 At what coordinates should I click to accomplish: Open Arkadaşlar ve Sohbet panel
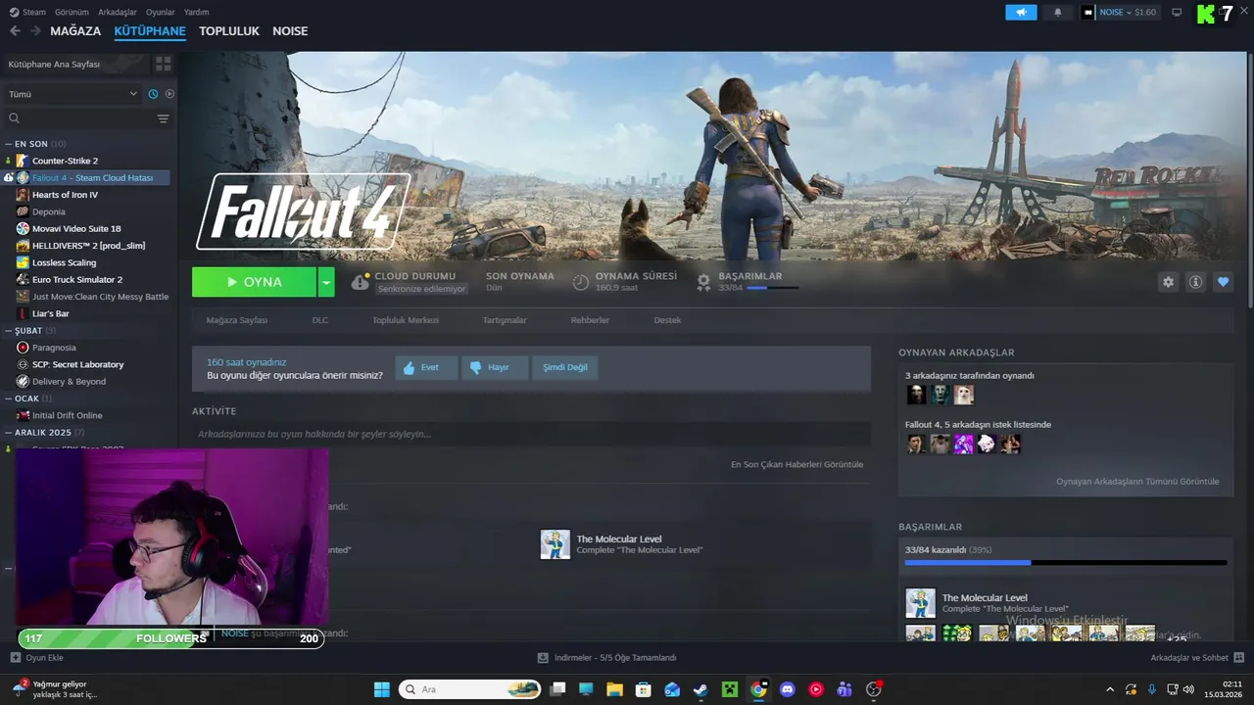tap(1197, 658)
